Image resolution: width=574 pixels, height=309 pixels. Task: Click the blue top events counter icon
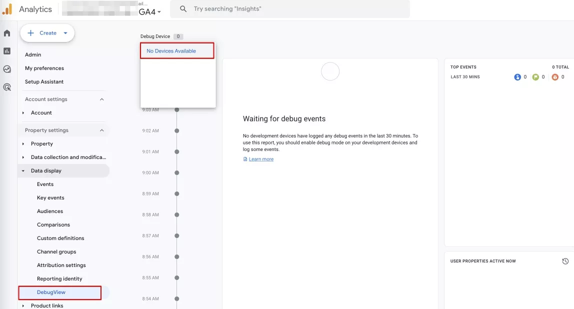click(517, 77)
